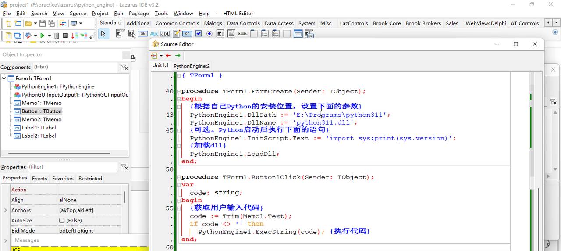
Task: Click the New Form toolbar icon
Action: (18, 23)
